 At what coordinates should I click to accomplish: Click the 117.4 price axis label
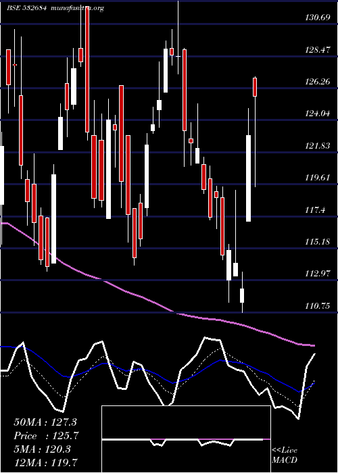316,209
